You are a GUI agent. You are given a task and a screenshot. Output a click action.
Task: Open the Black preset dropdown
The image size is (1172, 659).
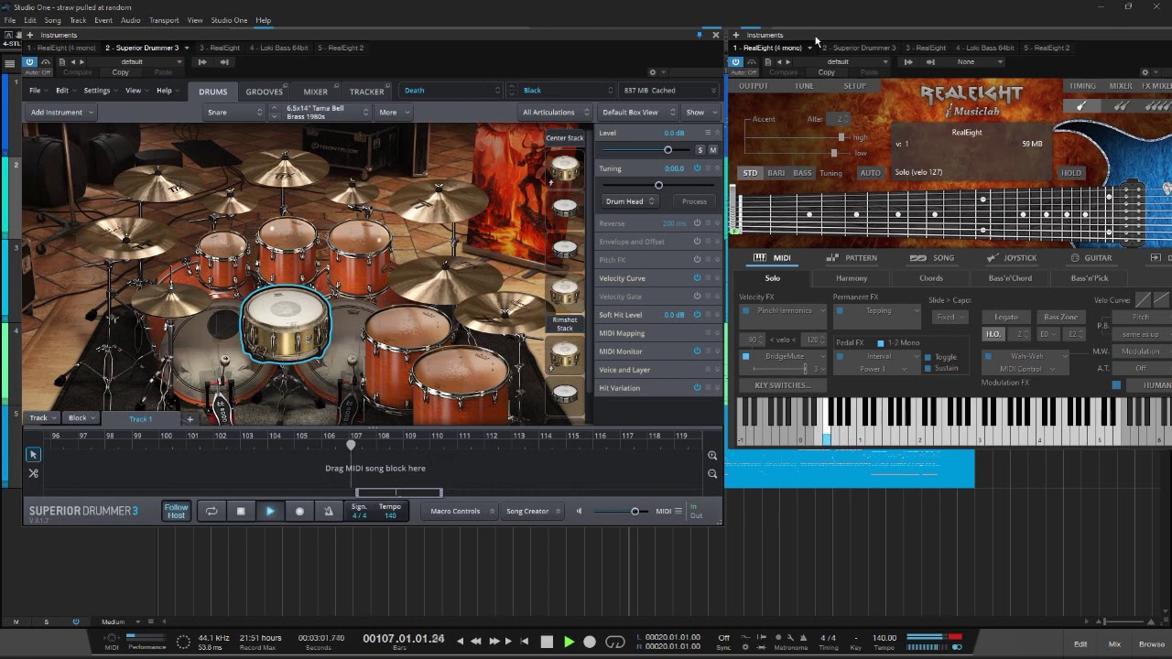[x=566, y=91]
